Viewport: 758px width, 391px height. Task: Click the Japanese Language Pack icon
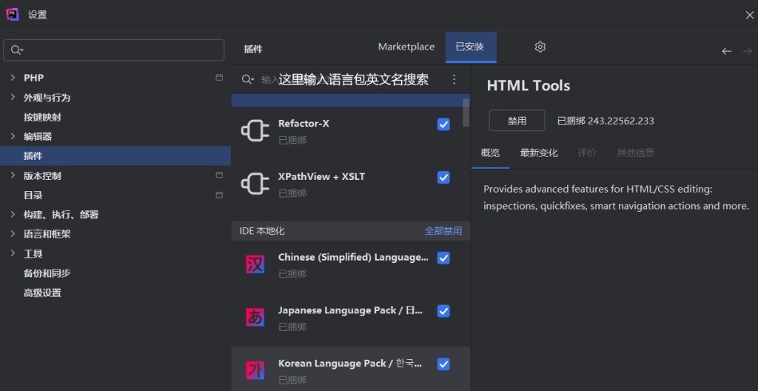coord(255,318)
